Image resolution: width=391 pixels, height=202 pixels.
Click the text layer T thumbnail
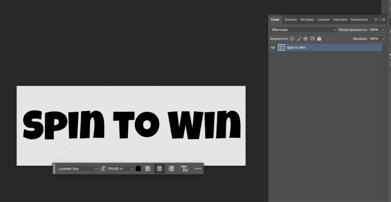coord(281,48)
